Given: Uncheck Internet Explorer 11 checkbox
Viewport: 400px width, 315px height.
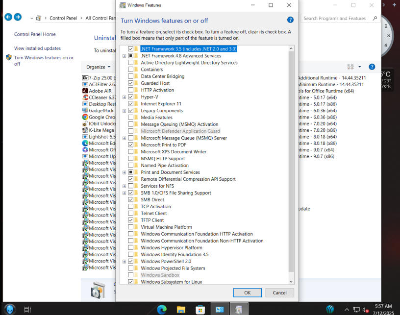Looking at the screenshot, I should coord(130,104).
